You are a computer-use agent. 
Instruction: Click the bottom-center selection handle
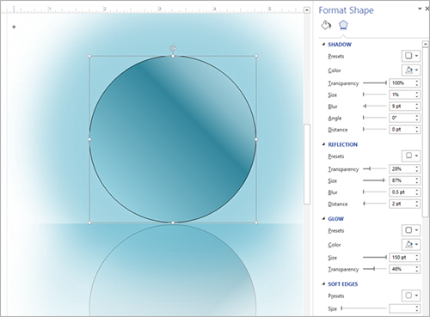[173, 223]
